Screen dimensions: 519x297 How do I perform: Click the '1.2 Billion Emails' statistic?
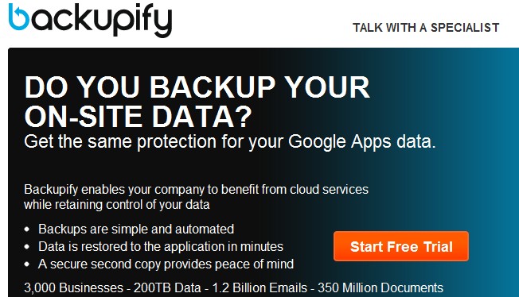coord(259,287)
